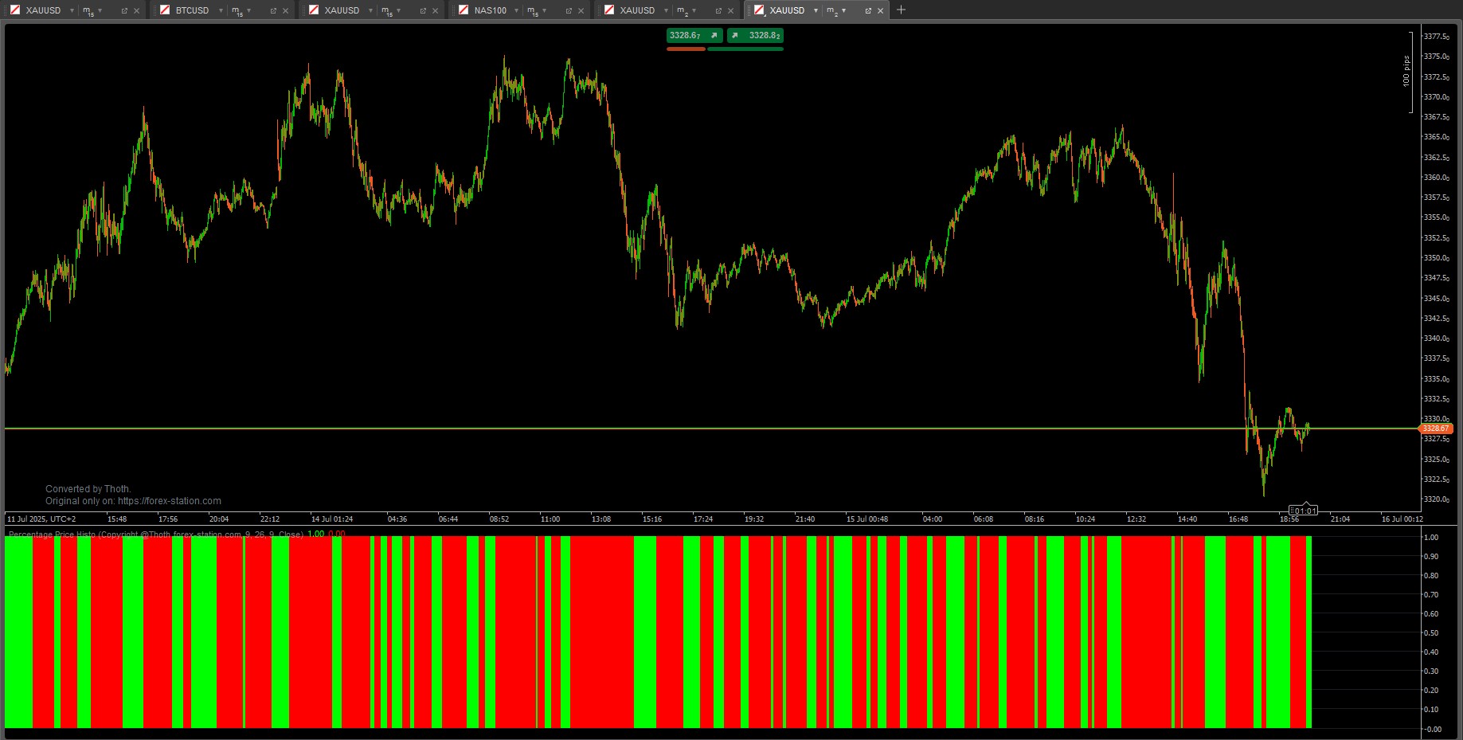1463x740 pixels.
Task: Click the BTCUSD symbol icon
Action: click(165, 10)
